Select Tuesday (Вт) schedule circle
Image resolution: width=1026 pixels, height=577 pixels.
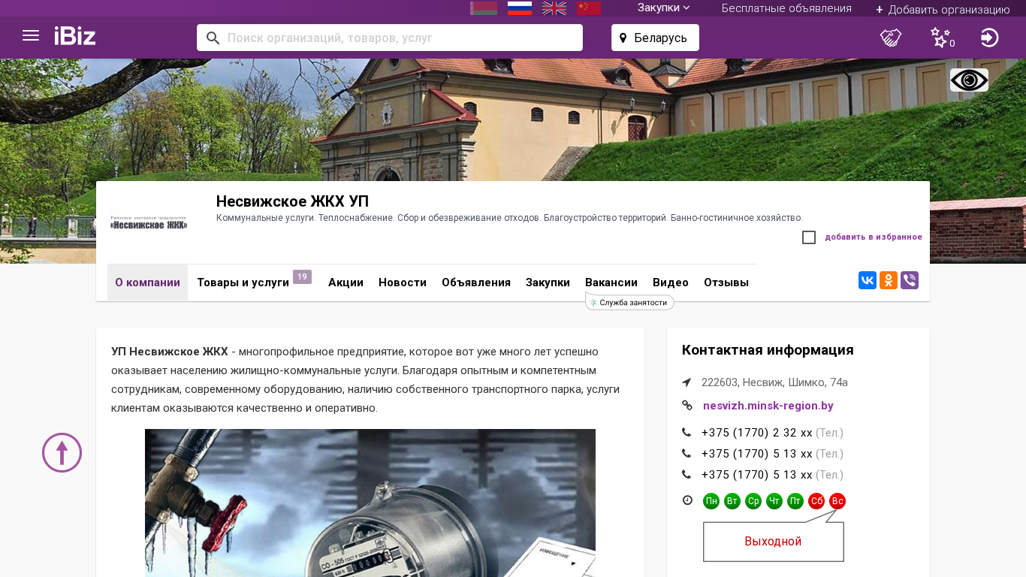click(x=732, y=501)
